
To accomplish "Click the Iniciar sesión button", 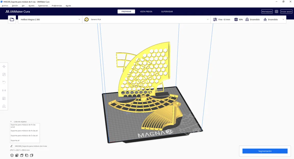I will tap(286, 12).
